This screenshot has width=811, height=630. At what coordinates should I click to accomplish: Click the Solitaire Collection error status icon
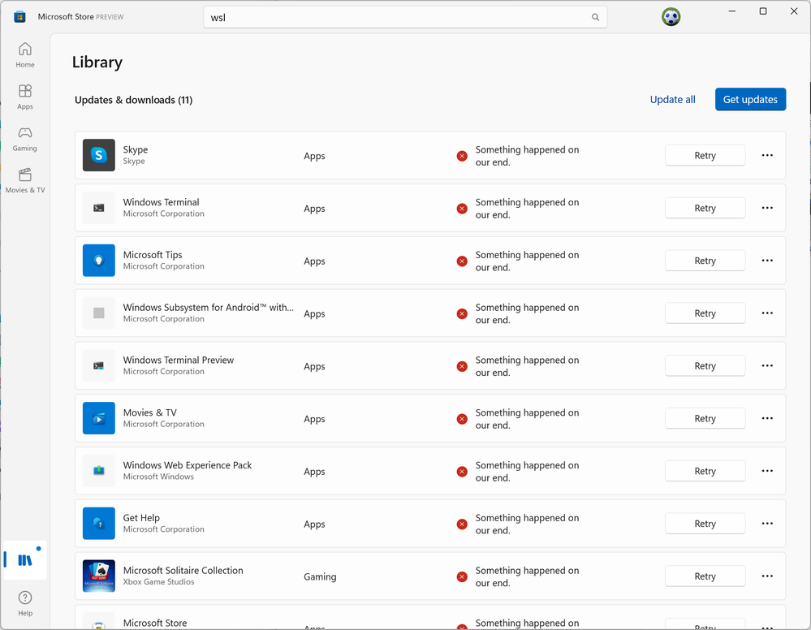tap(462, 576)
